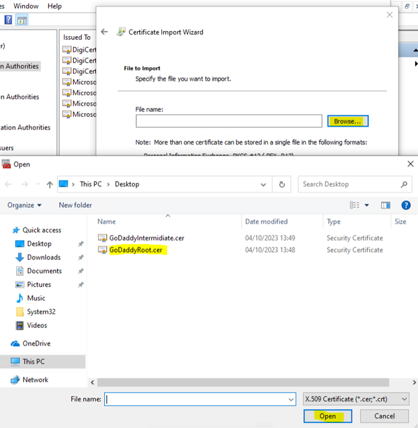418x428 pixels.
Task: Select Desktop in the navigation pane
Action: (39, 244)
